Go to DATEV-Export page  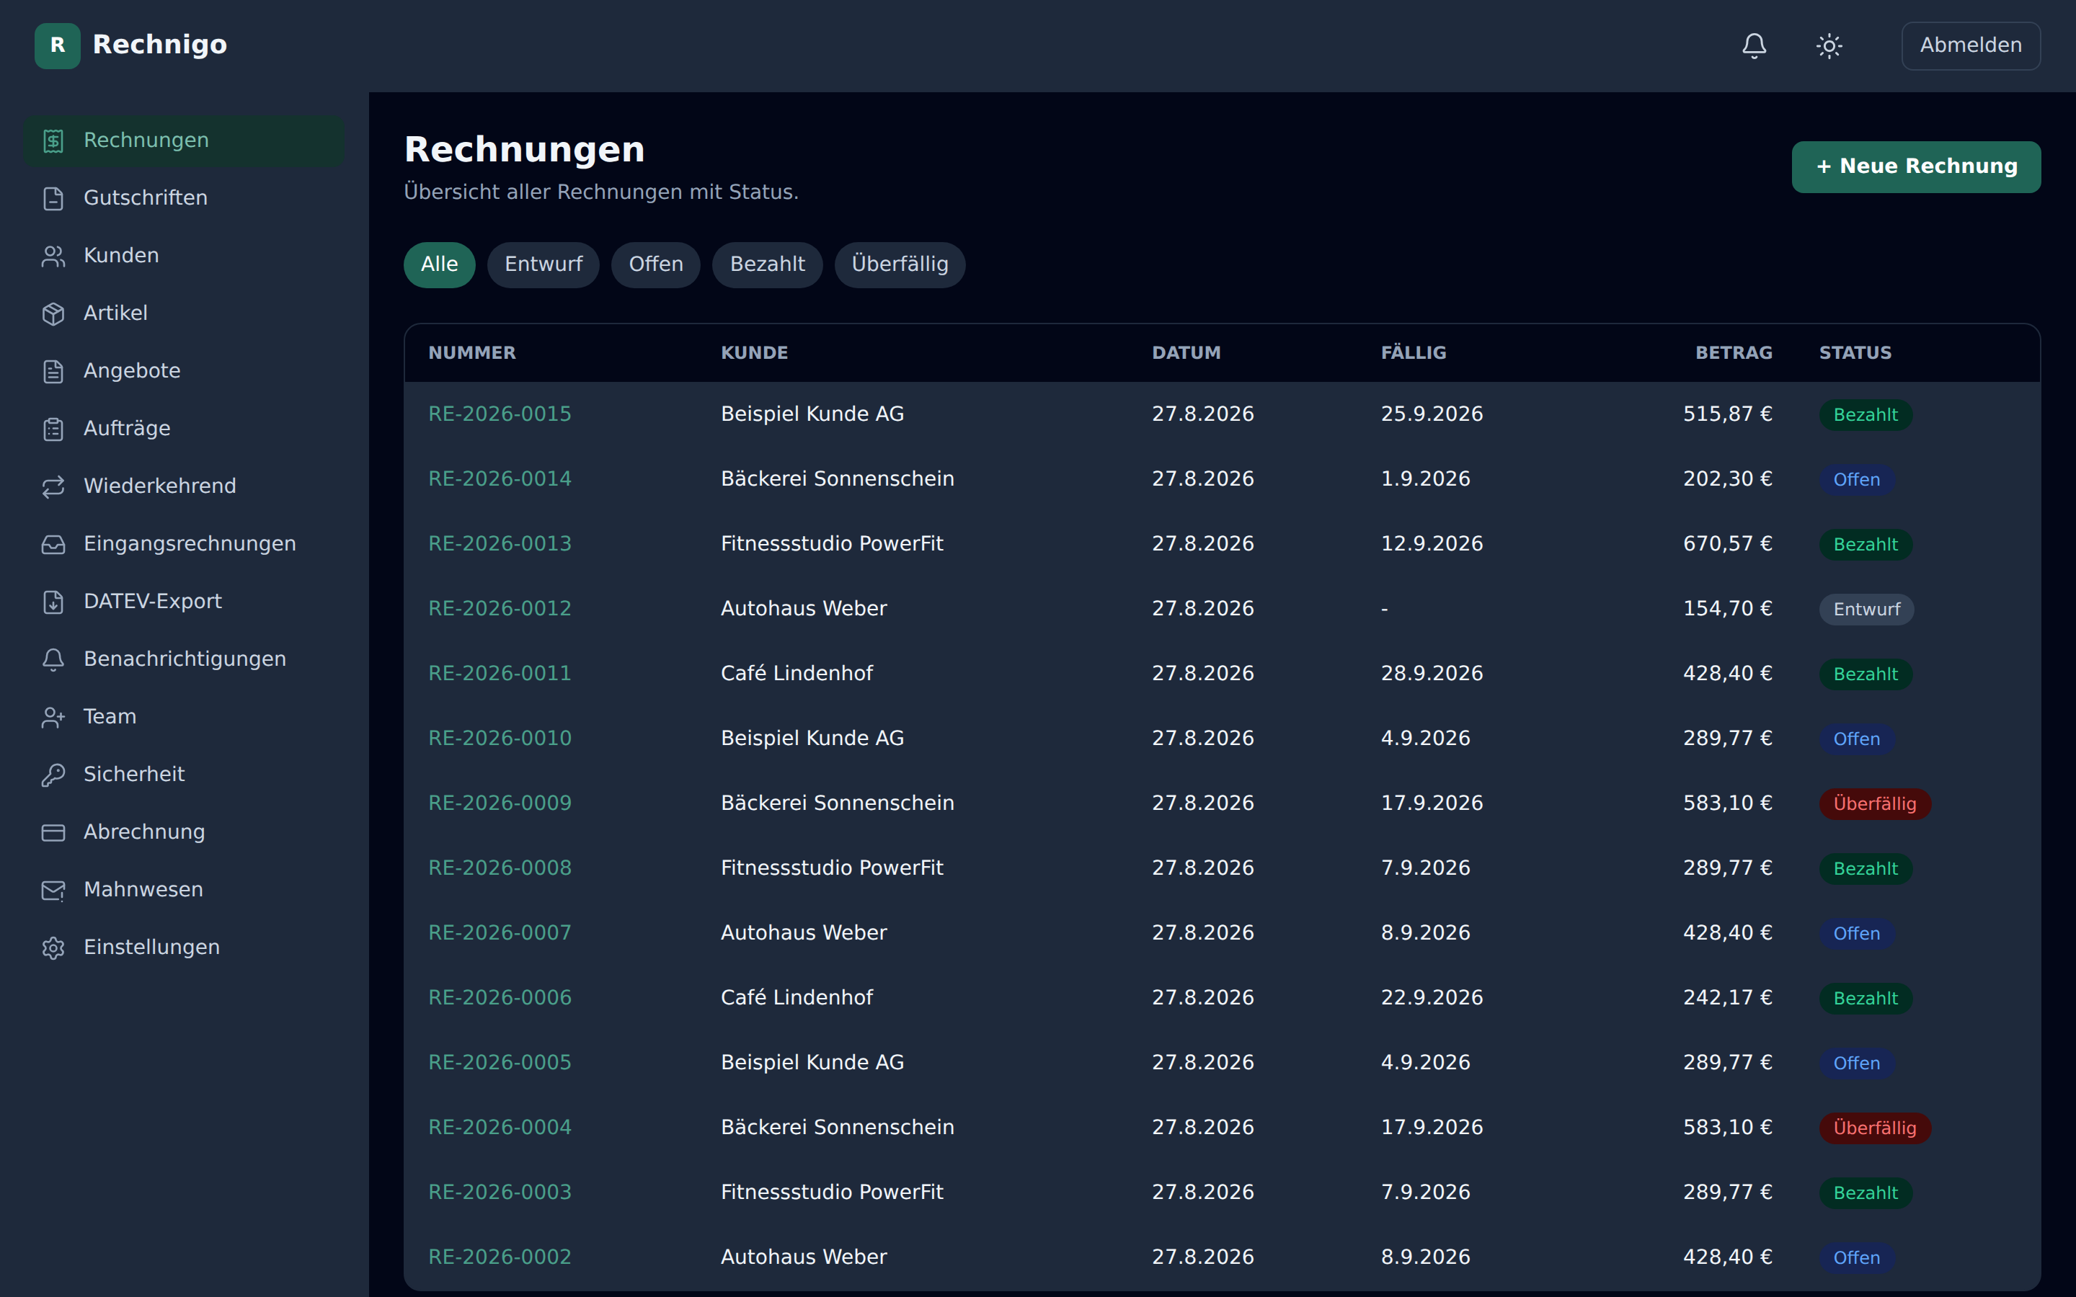pos(185,602)
